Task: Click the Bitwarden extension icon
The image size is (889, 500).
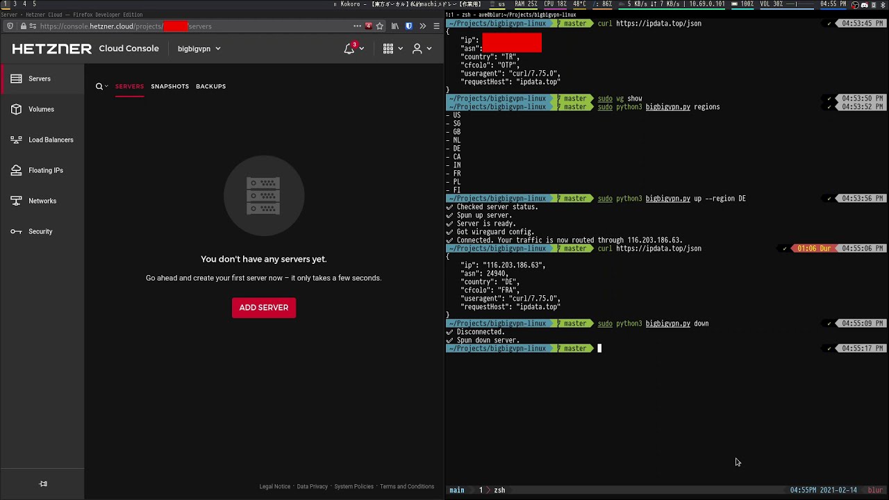Action: 408,26
